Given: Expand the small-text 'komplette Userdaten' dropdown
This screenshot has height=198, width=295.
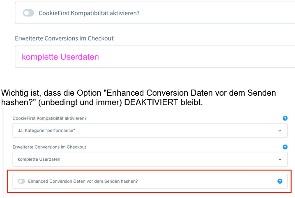Looking at the screenshot, I should [148, 159].
